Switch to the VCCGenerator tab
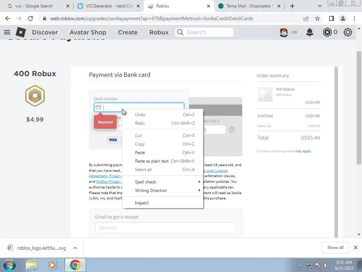 tap(109, 6)
